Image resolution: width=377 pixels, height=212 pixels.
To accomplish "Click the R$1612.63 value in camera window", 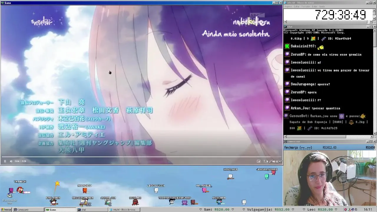I will [330, 148].
